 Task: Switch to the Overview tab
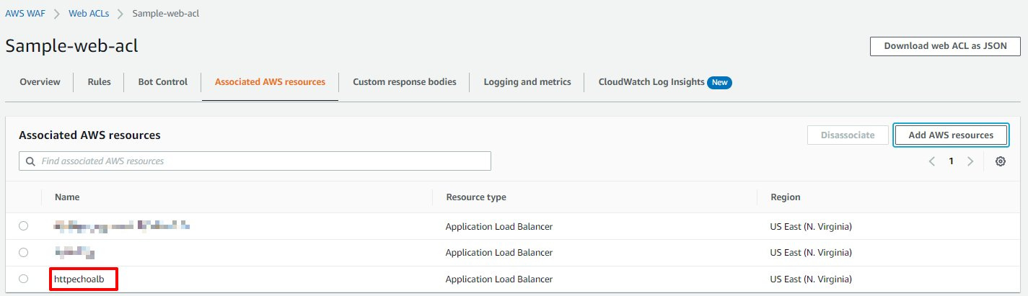coord(40,82)
